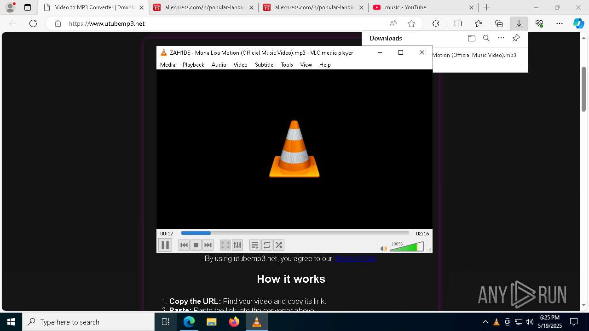Refresh the current page

tap(33, 23)
